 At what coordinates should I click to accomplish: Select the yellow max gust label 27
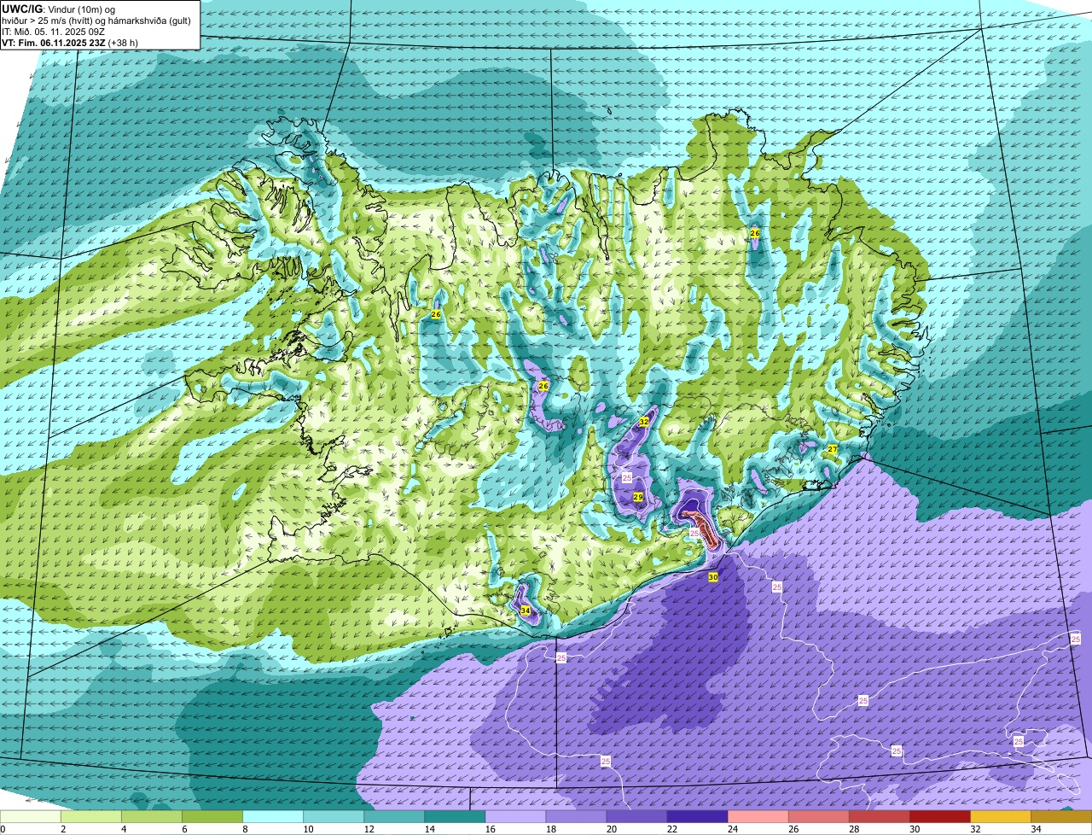[833, 449]
